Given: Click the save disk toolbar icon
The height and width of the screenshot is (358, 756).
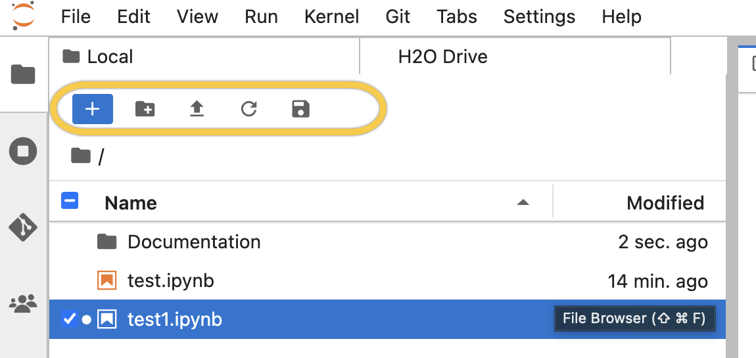Looking at the screenshot, I should point(301,109).
